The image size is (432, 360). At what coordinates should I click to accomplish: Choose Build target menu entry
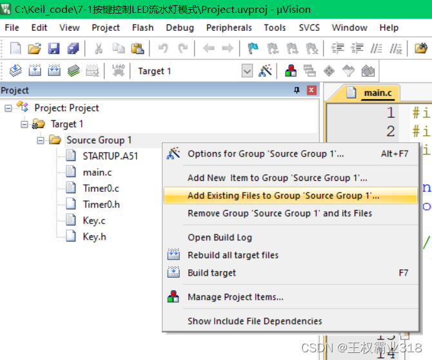291,273
